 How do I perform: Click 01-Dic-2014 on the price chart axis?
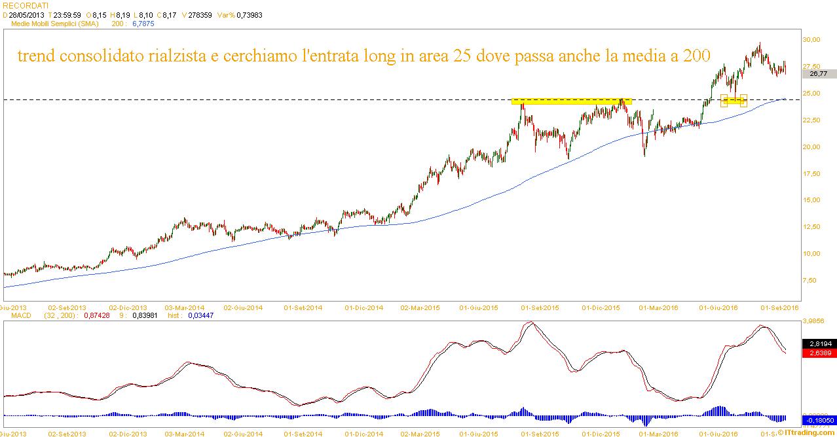[363, 307]
